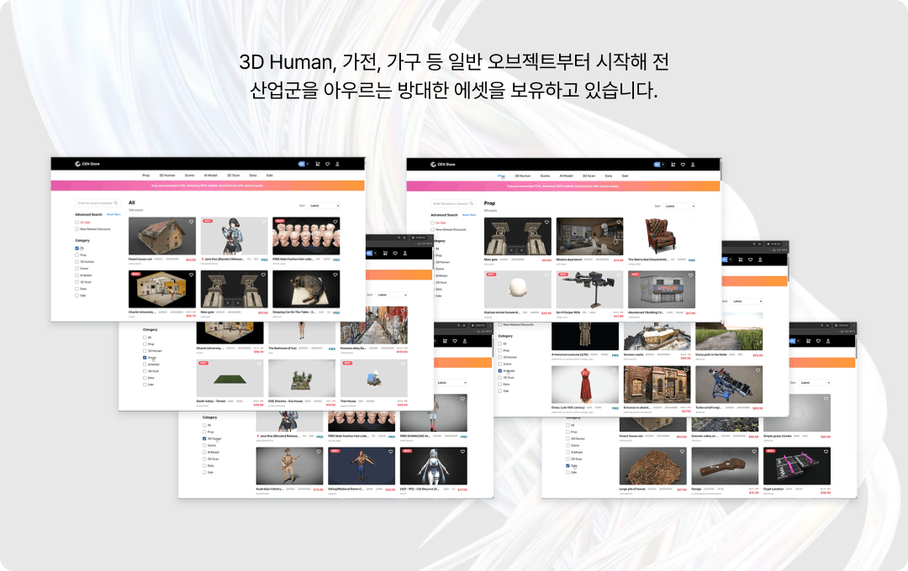Expand the Sort dropdown on the Prop page
The height and width of the screenshot is (571, 908).
pos(679,206)
